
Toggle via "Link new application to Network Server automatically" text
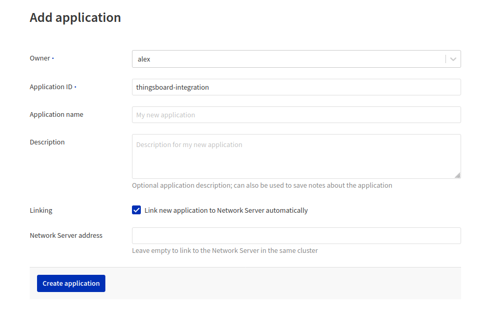click(x=226, y=211)
